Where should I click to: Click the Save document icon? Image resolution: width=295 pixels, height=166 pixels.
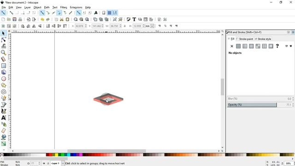point(14,19)
